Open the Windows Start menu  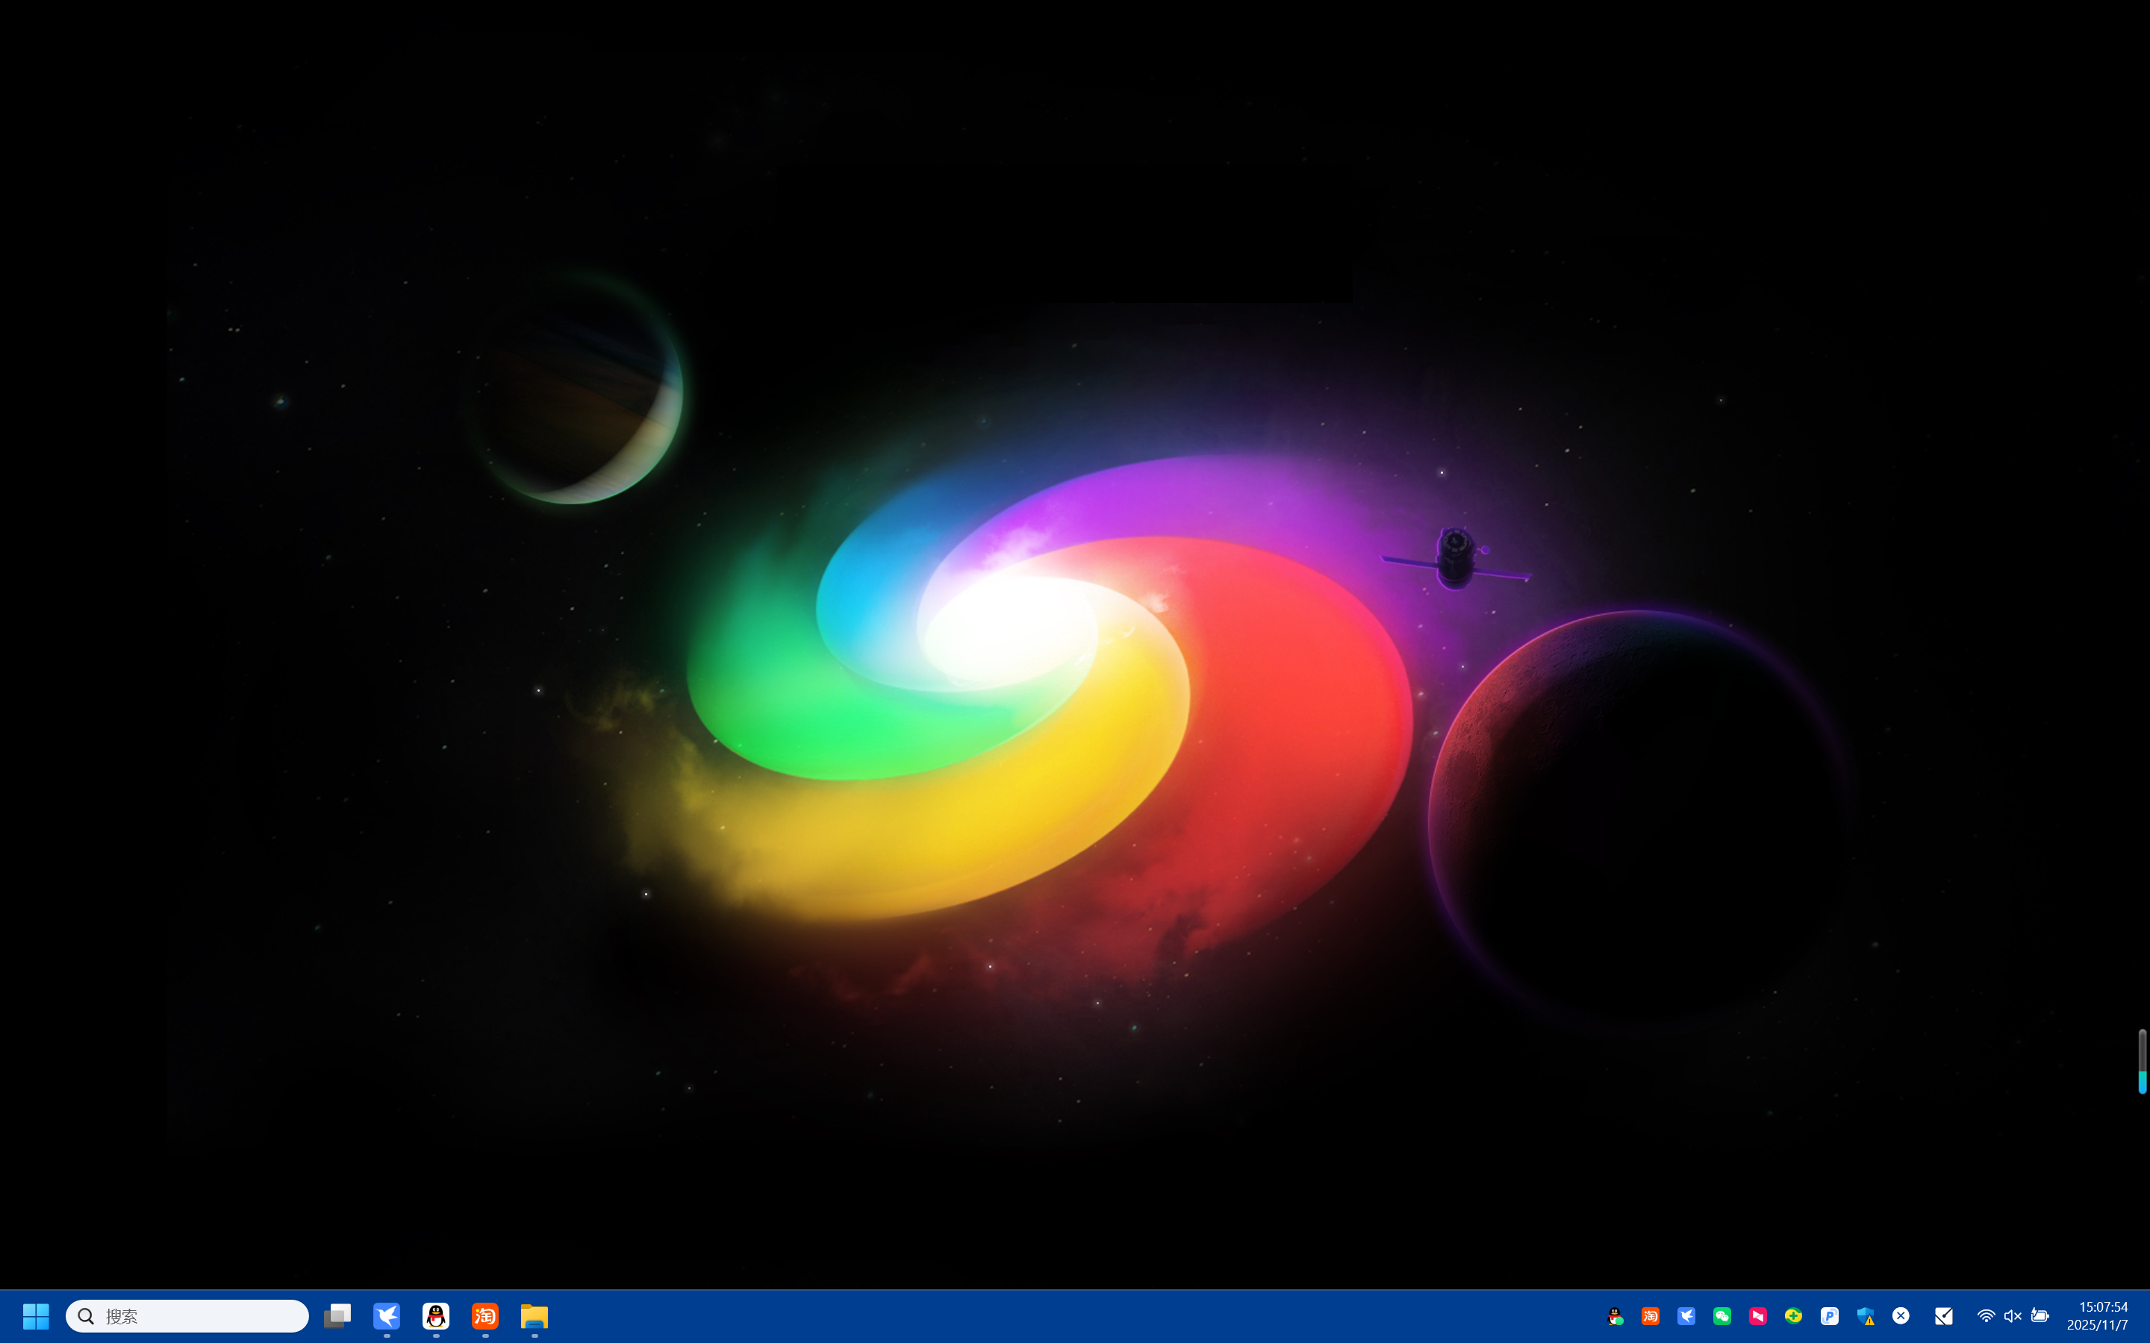(36, 1315)
